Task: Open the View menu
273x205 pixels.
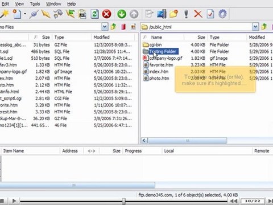Action: (19, 4)
